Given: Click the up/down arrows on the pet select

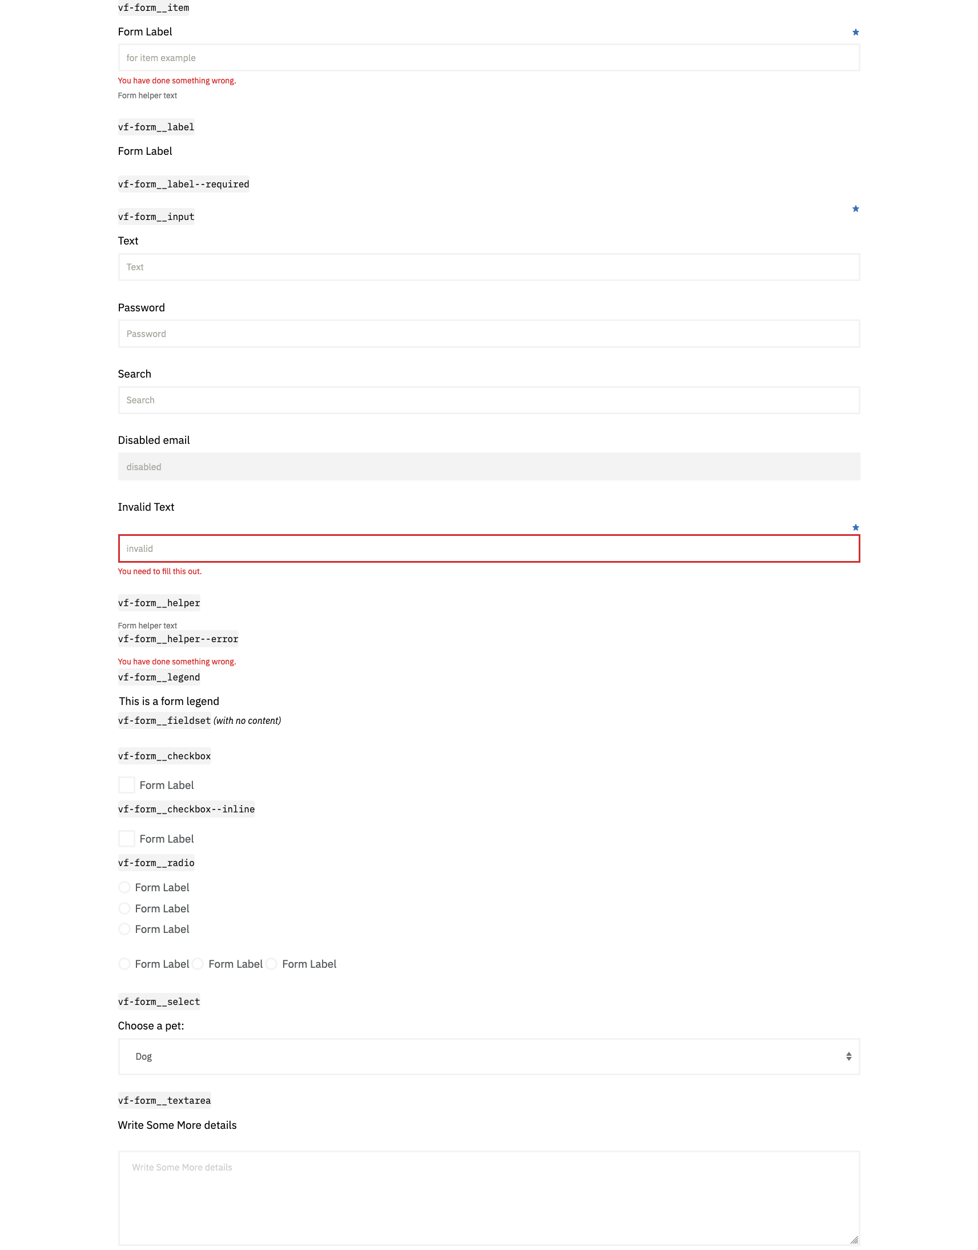Looking at the screenshot, I should [x=848, y=1056].
